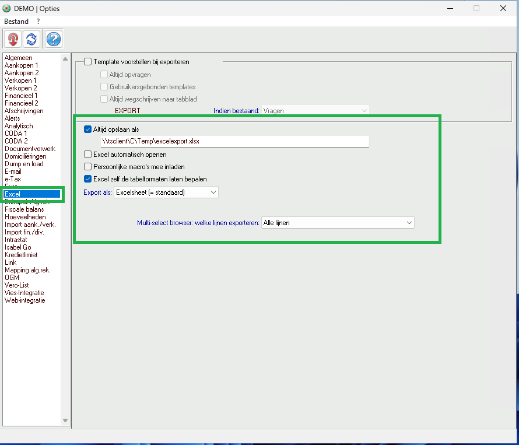This screenshot has width=519, height=445.
Task: Select 'Algemeen' in the options list
Action: click(19, 58)
